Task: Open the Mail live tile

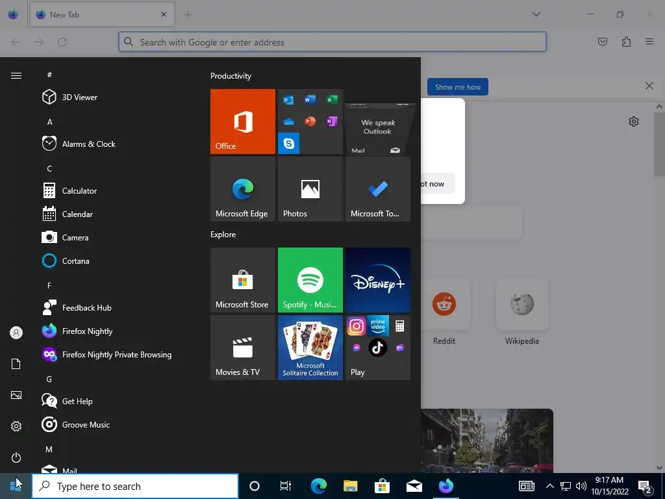Action: pyautogui.click(x=378, y=129)
